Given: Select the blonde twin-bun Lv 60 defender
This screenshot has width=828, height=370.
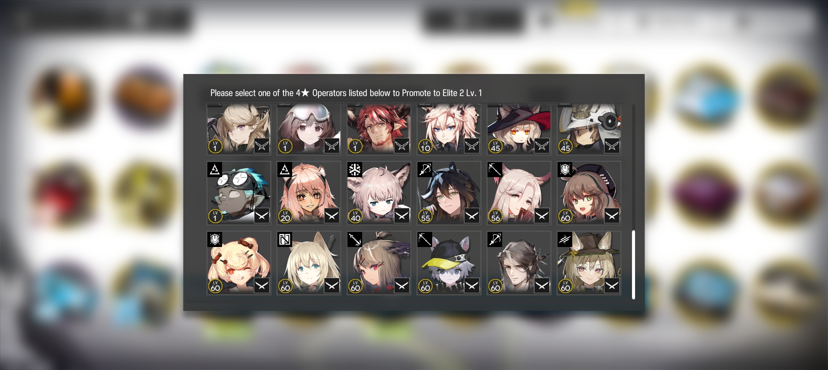Looking at the screenshot, I should point(239,263).
